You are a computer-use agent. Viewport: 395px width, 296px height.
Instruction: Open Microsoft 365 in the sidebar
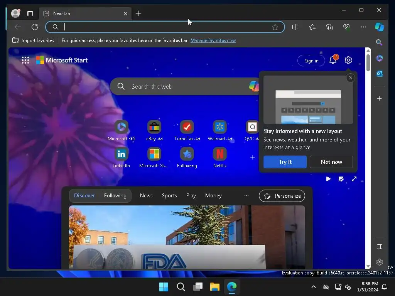[x=380, y=58]
